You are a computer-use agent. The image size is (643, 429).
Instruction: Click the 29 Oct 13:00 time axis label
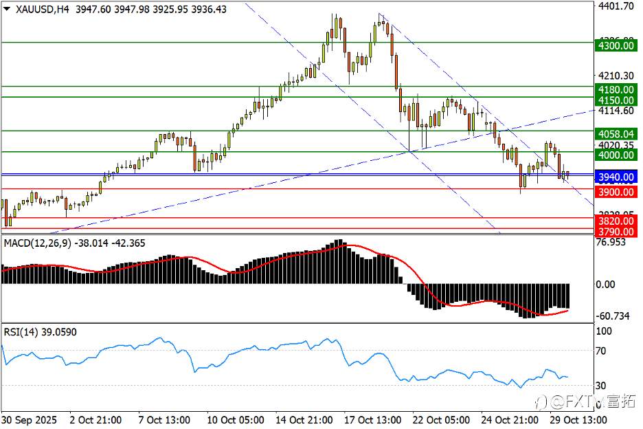click(x=578, y=420)
